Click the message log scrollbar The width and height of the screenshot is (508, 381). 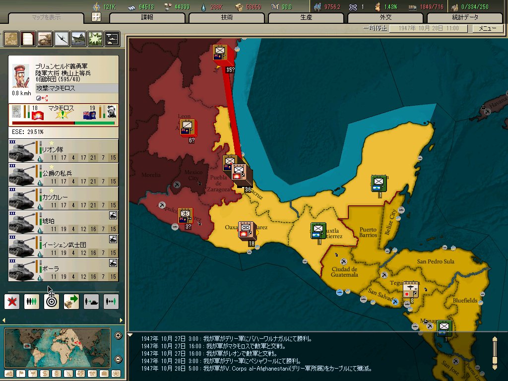495,353
